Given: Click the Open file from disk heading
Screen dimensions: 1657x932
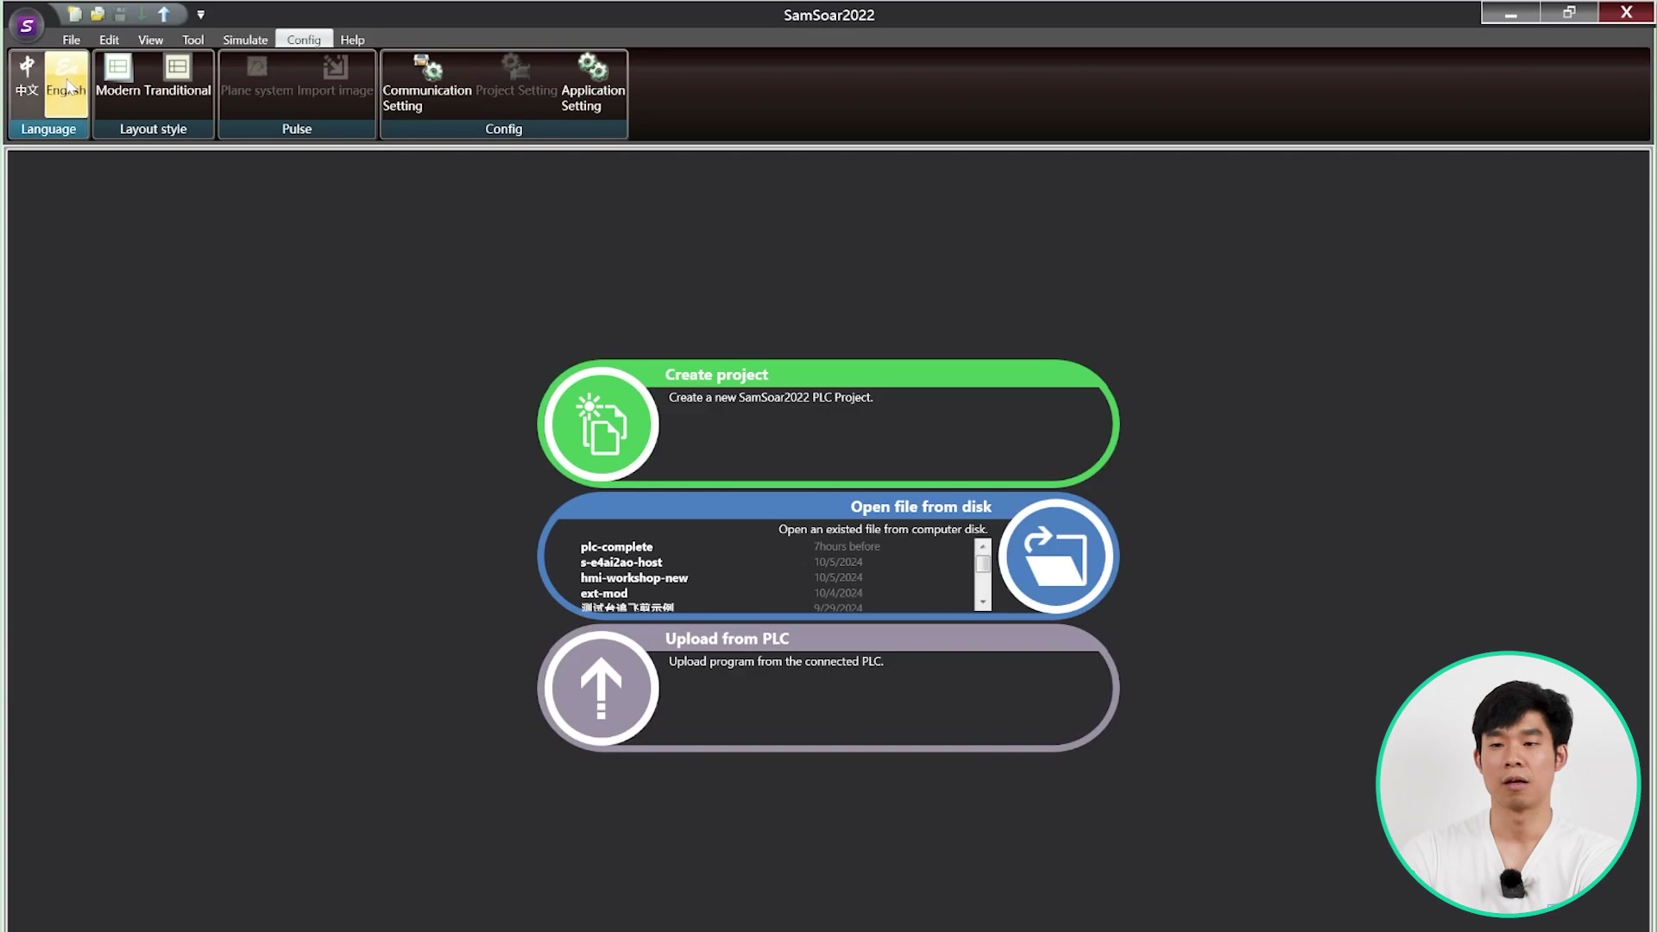Looking at the screenshot, I should click(921, 507).
